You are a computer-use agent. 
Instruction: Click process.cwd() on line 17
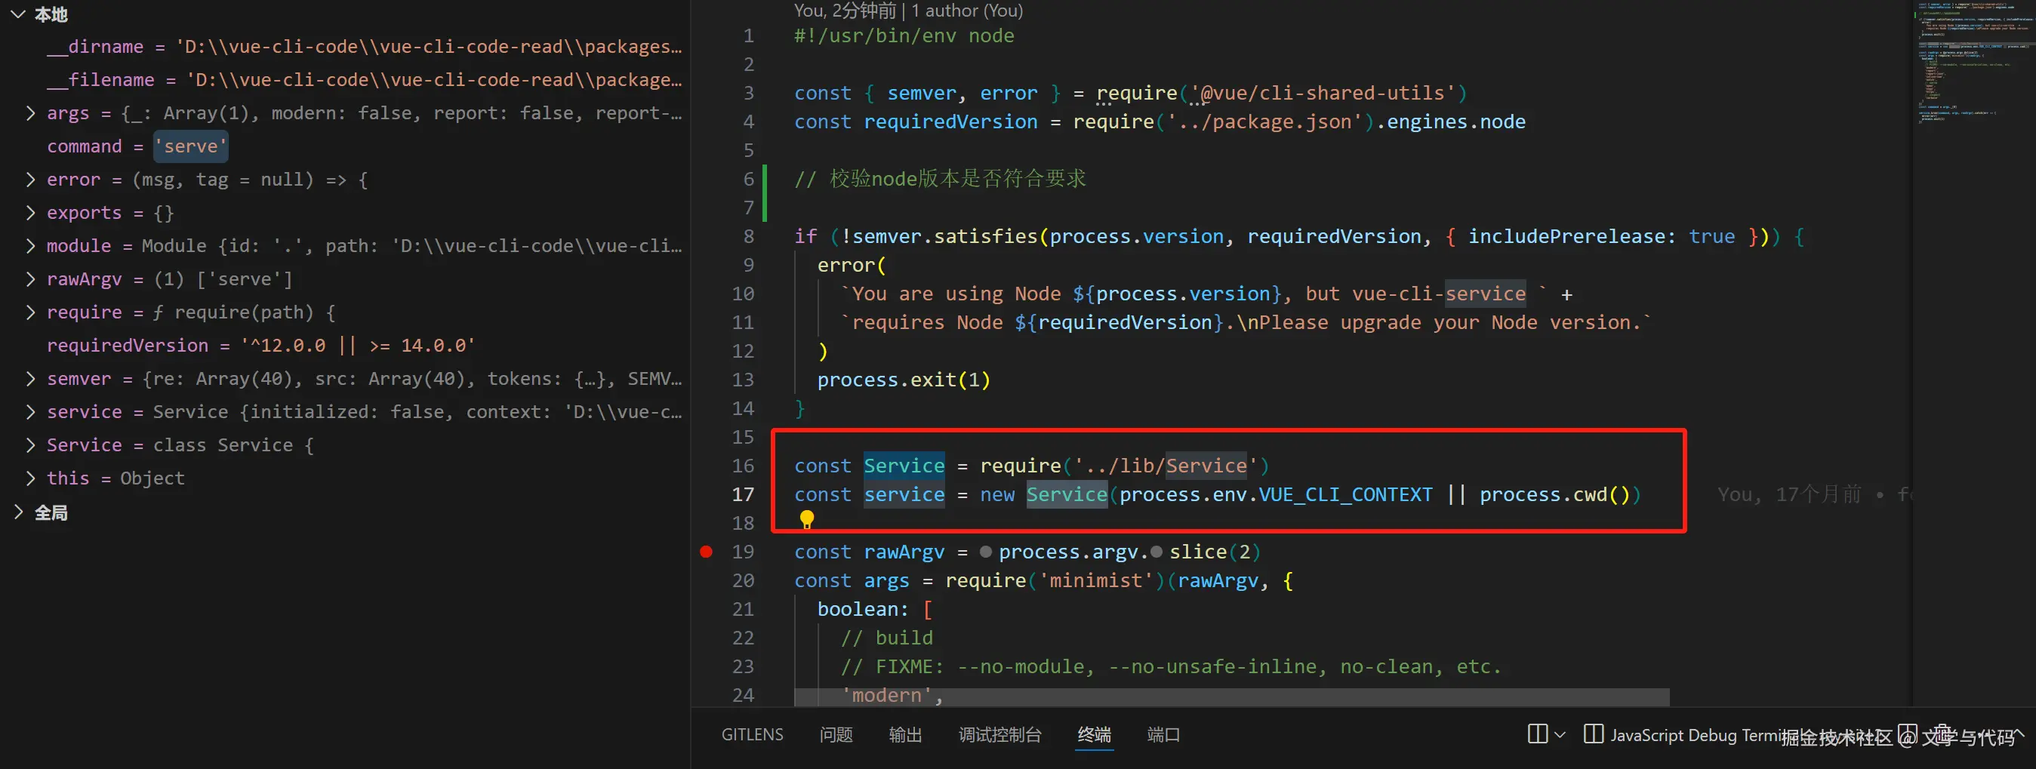point(1554,495)
